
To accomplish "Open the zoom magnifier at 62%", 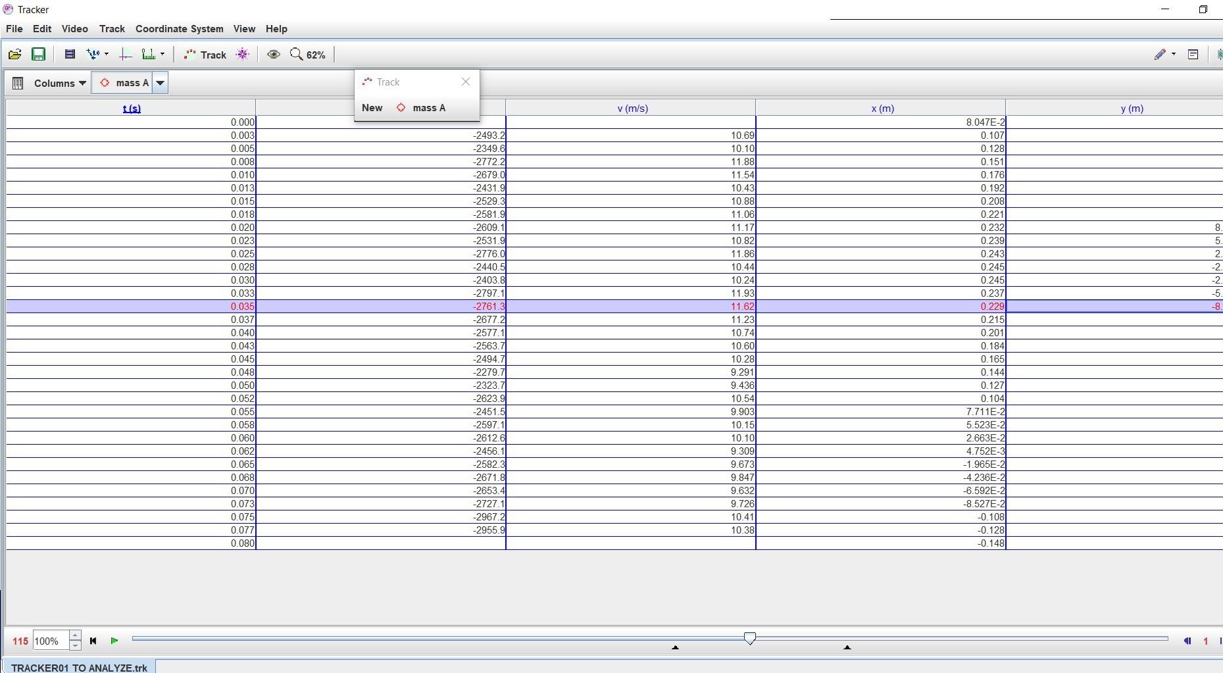I will 308,55.
